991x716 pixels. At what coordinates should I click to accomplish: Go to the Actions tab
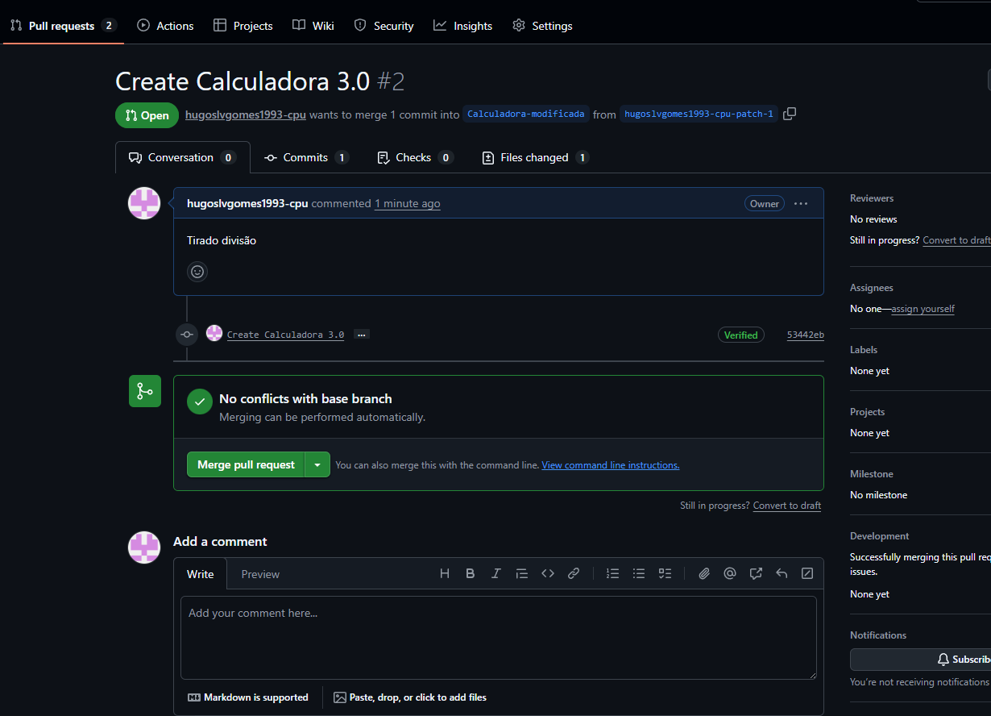[x=166, y=26]
